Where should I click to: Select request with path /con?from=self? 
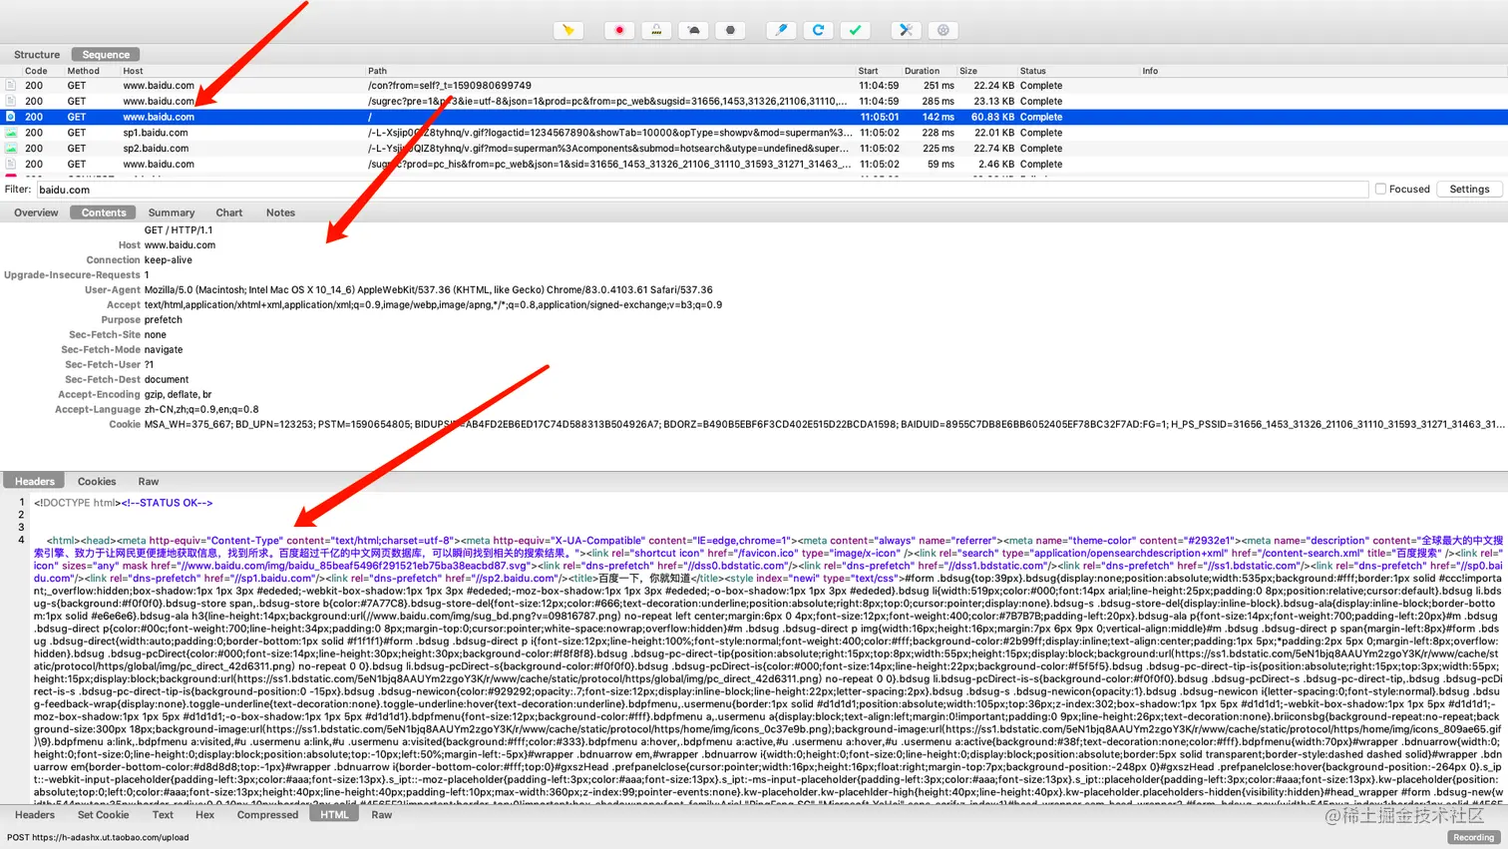(754, 86)
